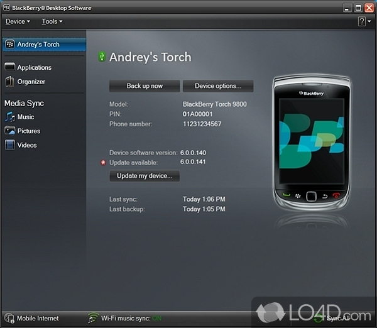The image size is (377, 328).
Task: Click the help question mark icon
Action: 362,21
